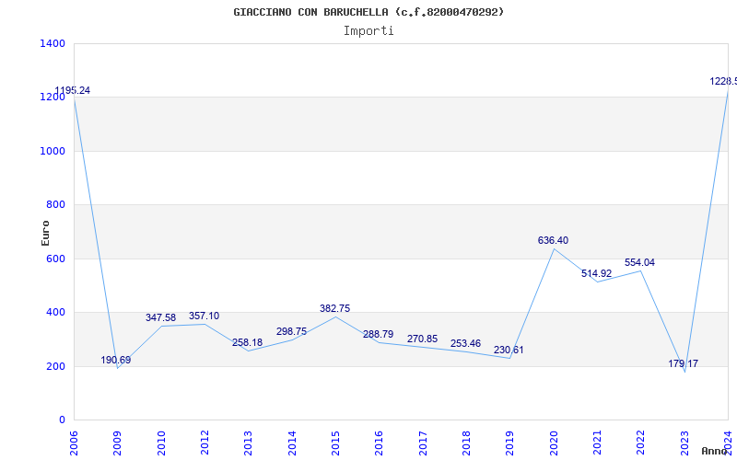Click the 230.61 data label
The width and height of the screenshot is (737, 460).
click(509, 350)
